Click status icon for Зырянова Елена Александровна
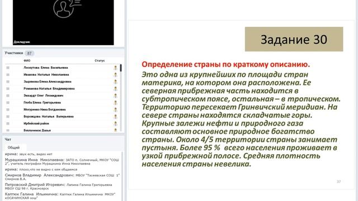358x201 pixels. coord(115,82)
